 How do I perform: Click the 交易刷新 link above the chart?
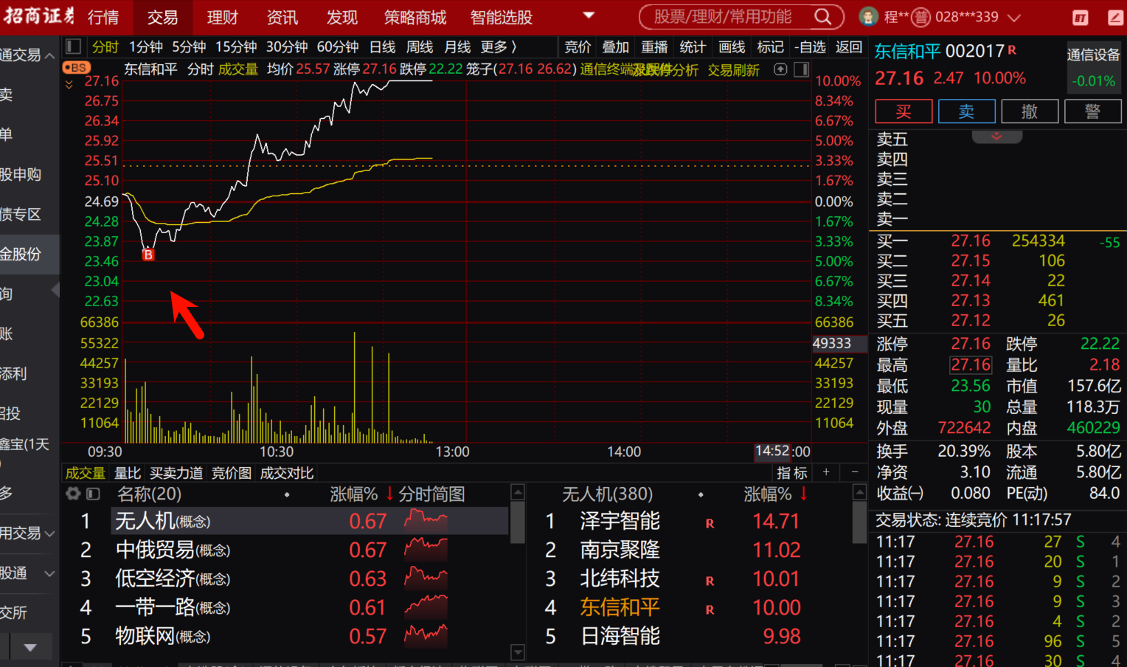click(733, 70)
